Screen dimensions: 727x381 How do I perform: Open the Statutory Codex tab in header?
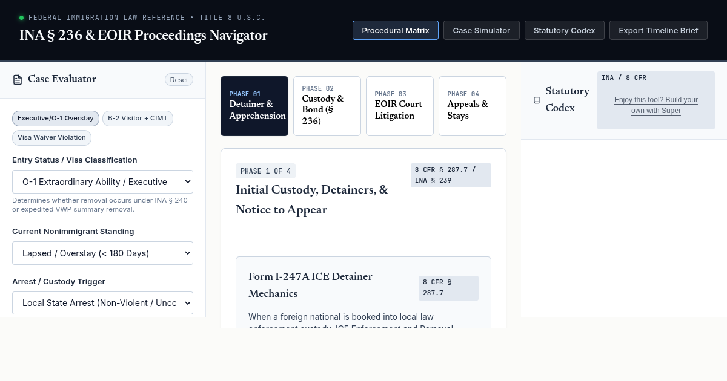coord(565,30)
